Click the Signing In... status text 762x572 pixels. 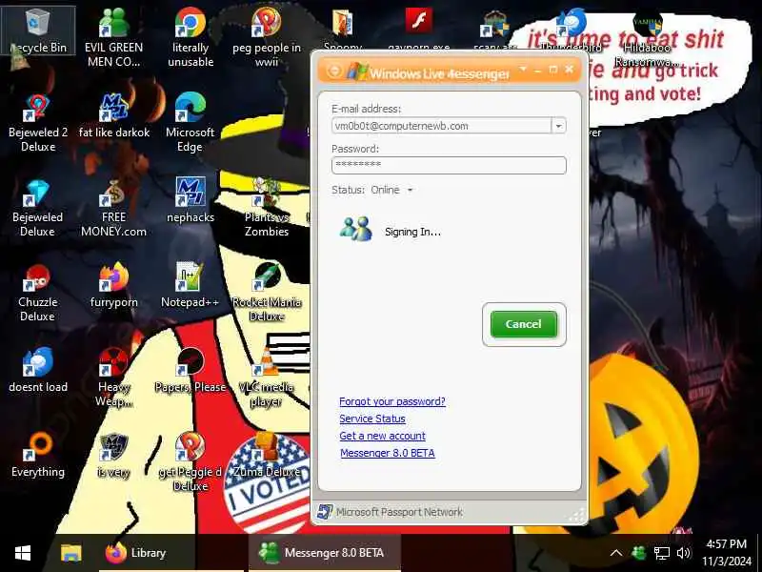413,232
